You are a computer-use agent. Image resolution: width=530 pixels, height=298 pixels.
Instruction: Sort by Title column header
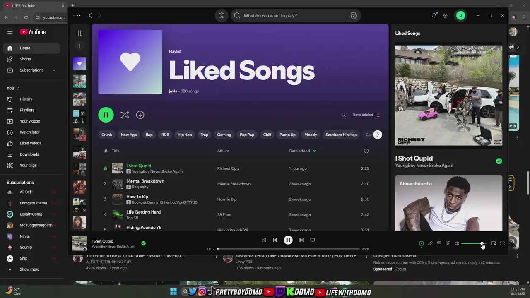(x=116, y=151)
